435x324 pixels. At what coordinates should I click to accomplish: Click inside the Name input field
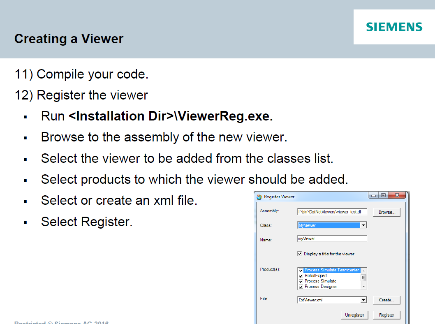332,238
